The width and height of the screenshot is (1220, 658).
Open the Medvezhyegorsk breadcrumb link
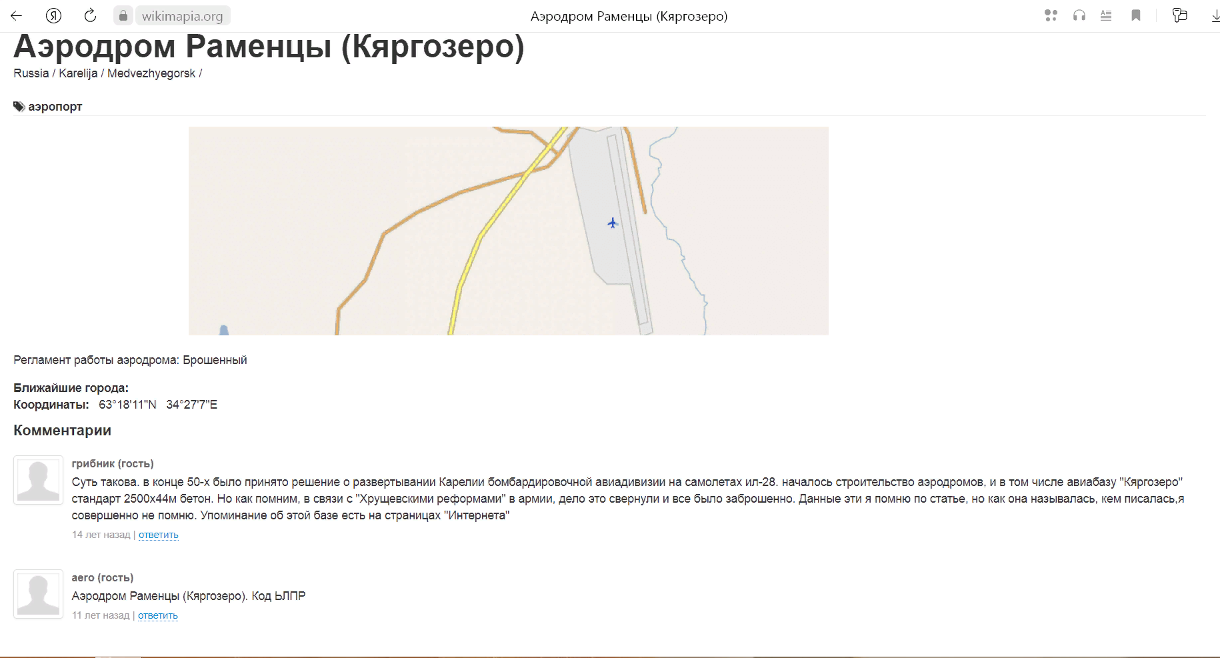(x=151, y=73)
